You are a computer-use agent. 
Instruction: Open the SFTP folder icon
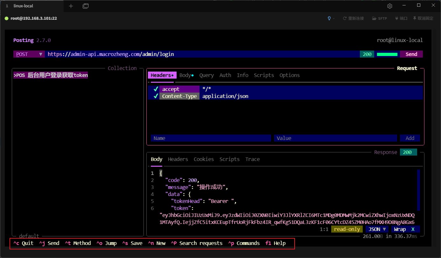click(374, 18)
